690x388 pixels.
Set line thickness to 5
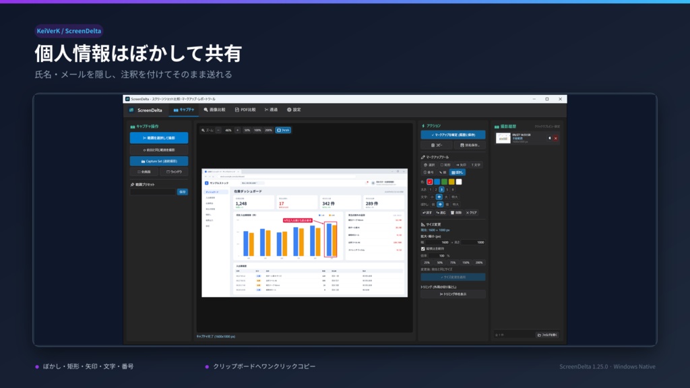click(447, 189)
